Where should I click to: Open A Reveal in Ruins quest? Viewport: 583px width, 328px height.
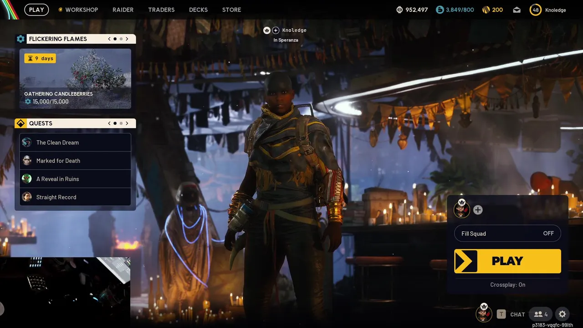coord(75,179)
